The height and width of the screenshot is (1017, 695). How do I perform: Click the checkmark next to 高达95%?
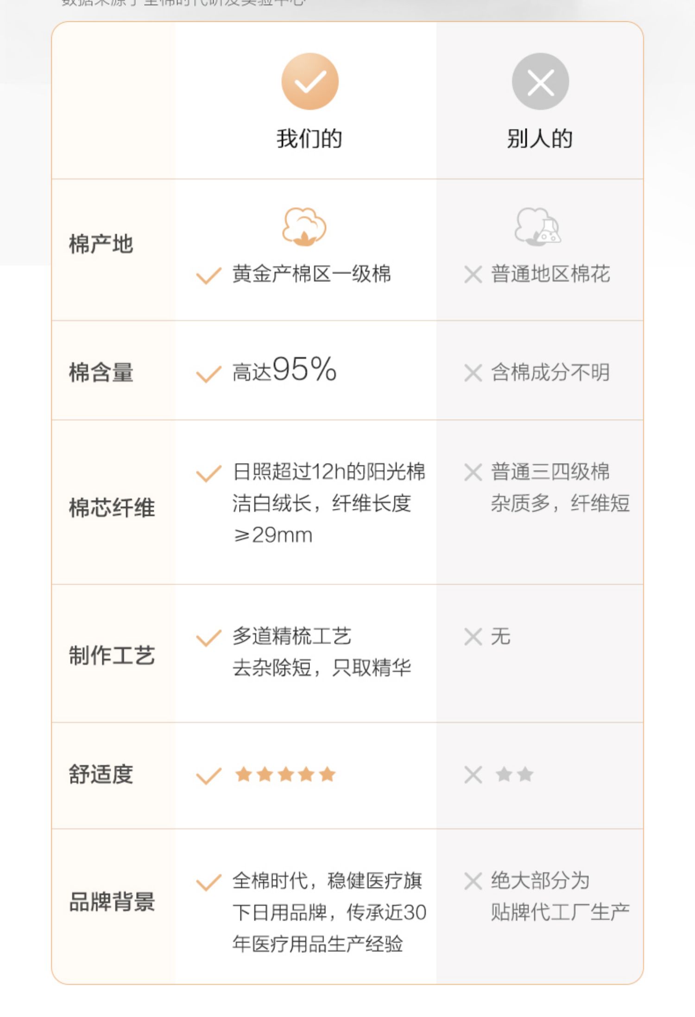tap(208, 374)
